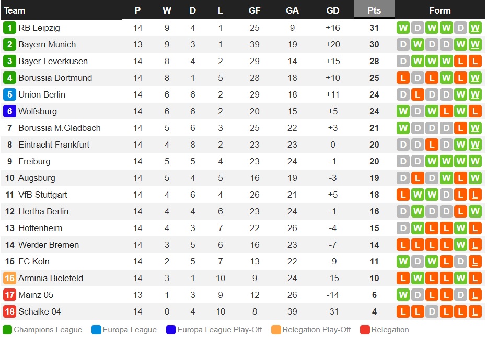Click Borussia Dortmund's first L form badge
Viewport: 487px width, 337px height.
click(403, 78)
